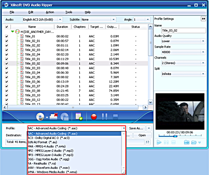Start ripping with the red record button
The width and height of the screenshot is (209, 175).
pos(94,117)
